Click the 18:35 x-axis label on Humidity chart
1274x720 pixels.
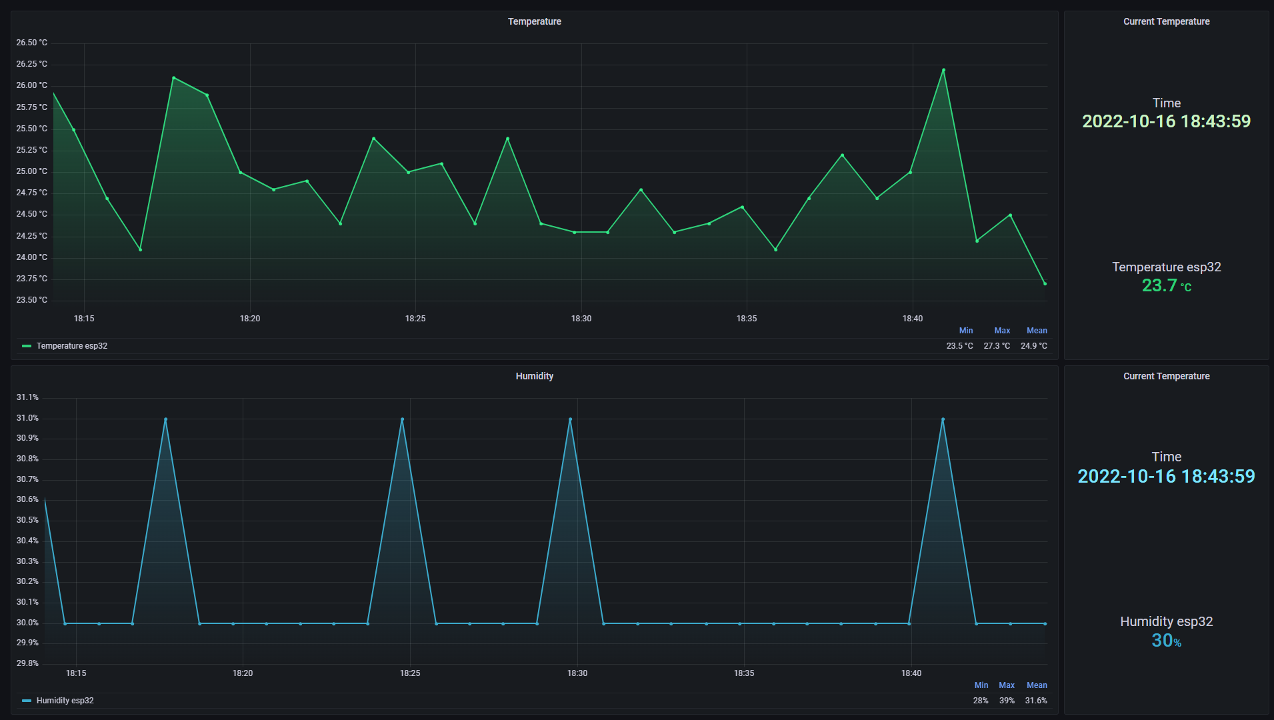[744, 673]
